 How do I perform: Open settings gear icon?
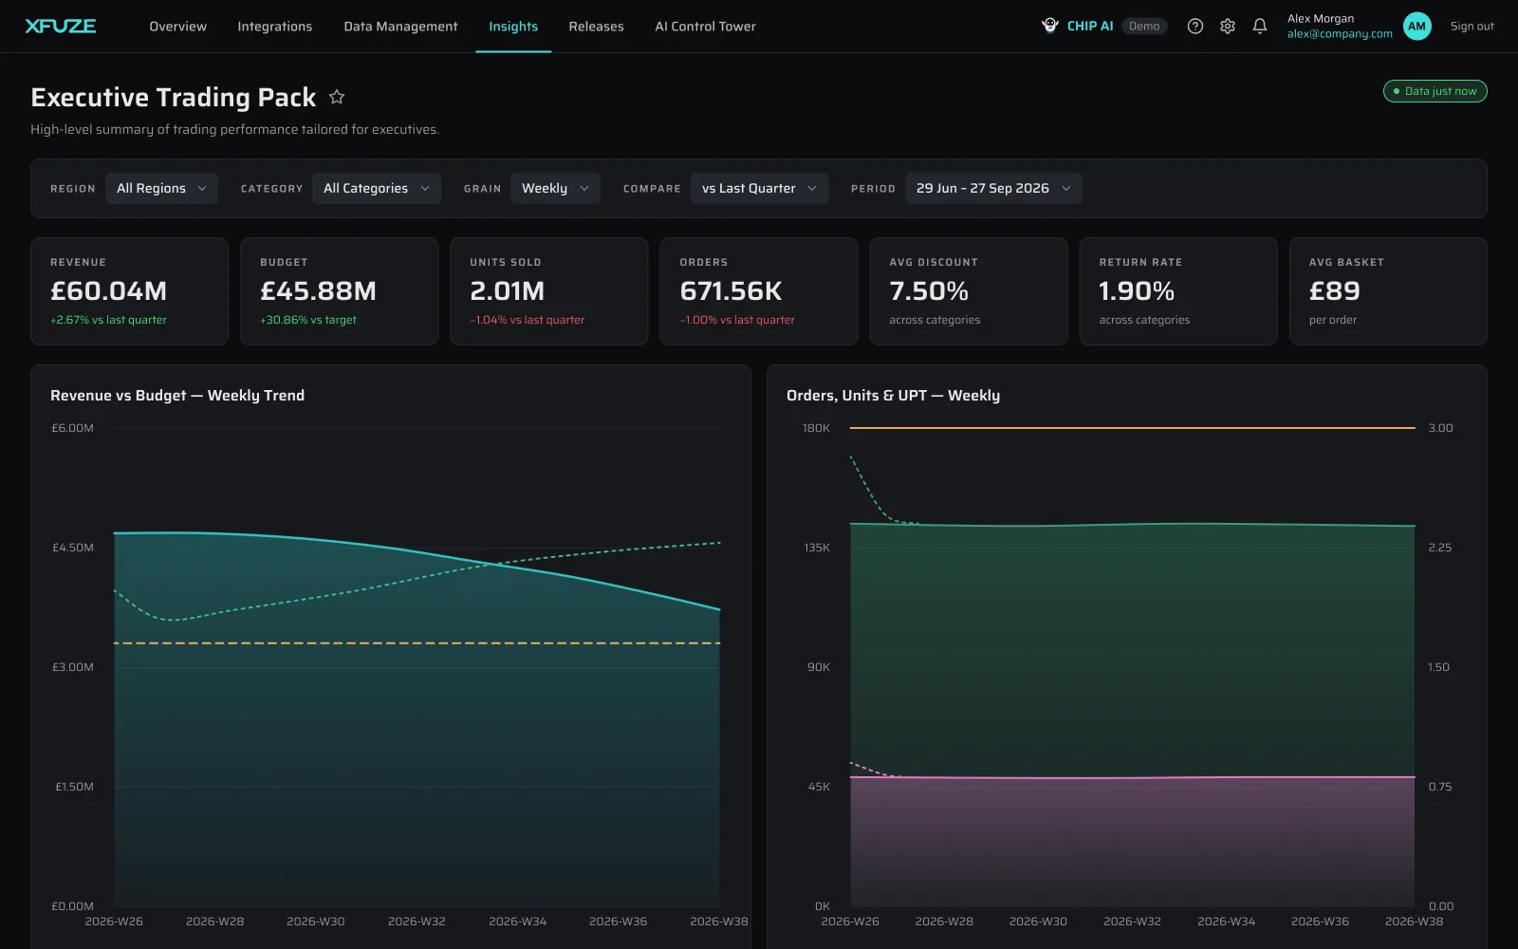1228,27
